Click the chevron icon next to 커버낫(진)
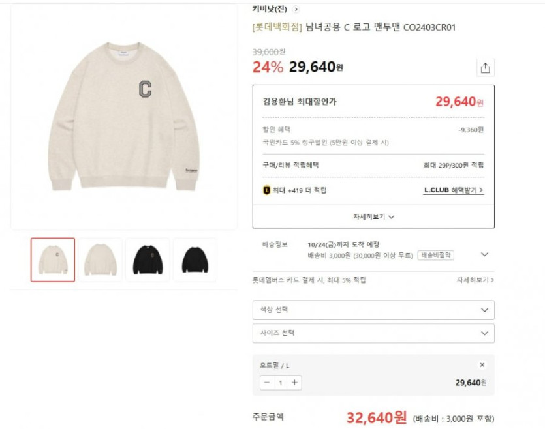 click(296, 9)
